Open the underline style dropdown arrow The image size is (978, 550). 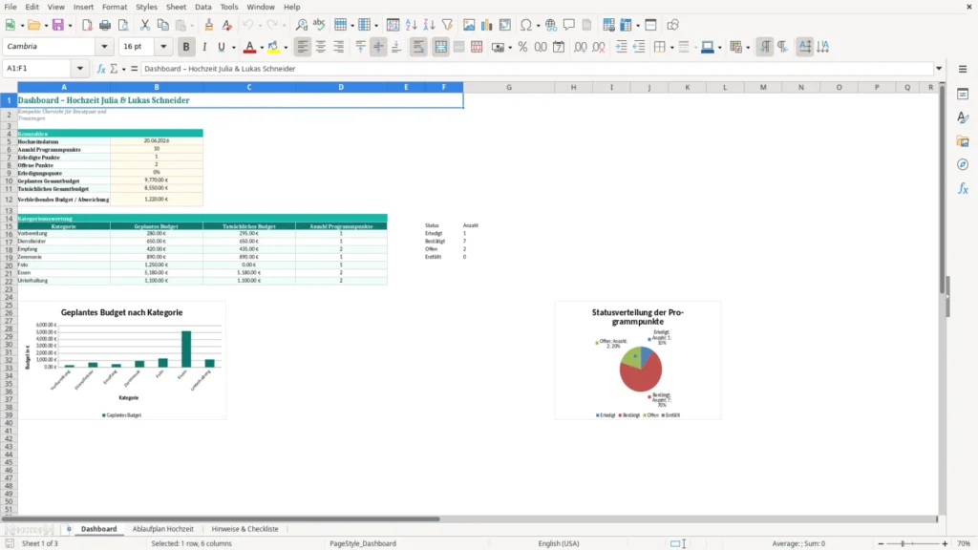(234, 48)
